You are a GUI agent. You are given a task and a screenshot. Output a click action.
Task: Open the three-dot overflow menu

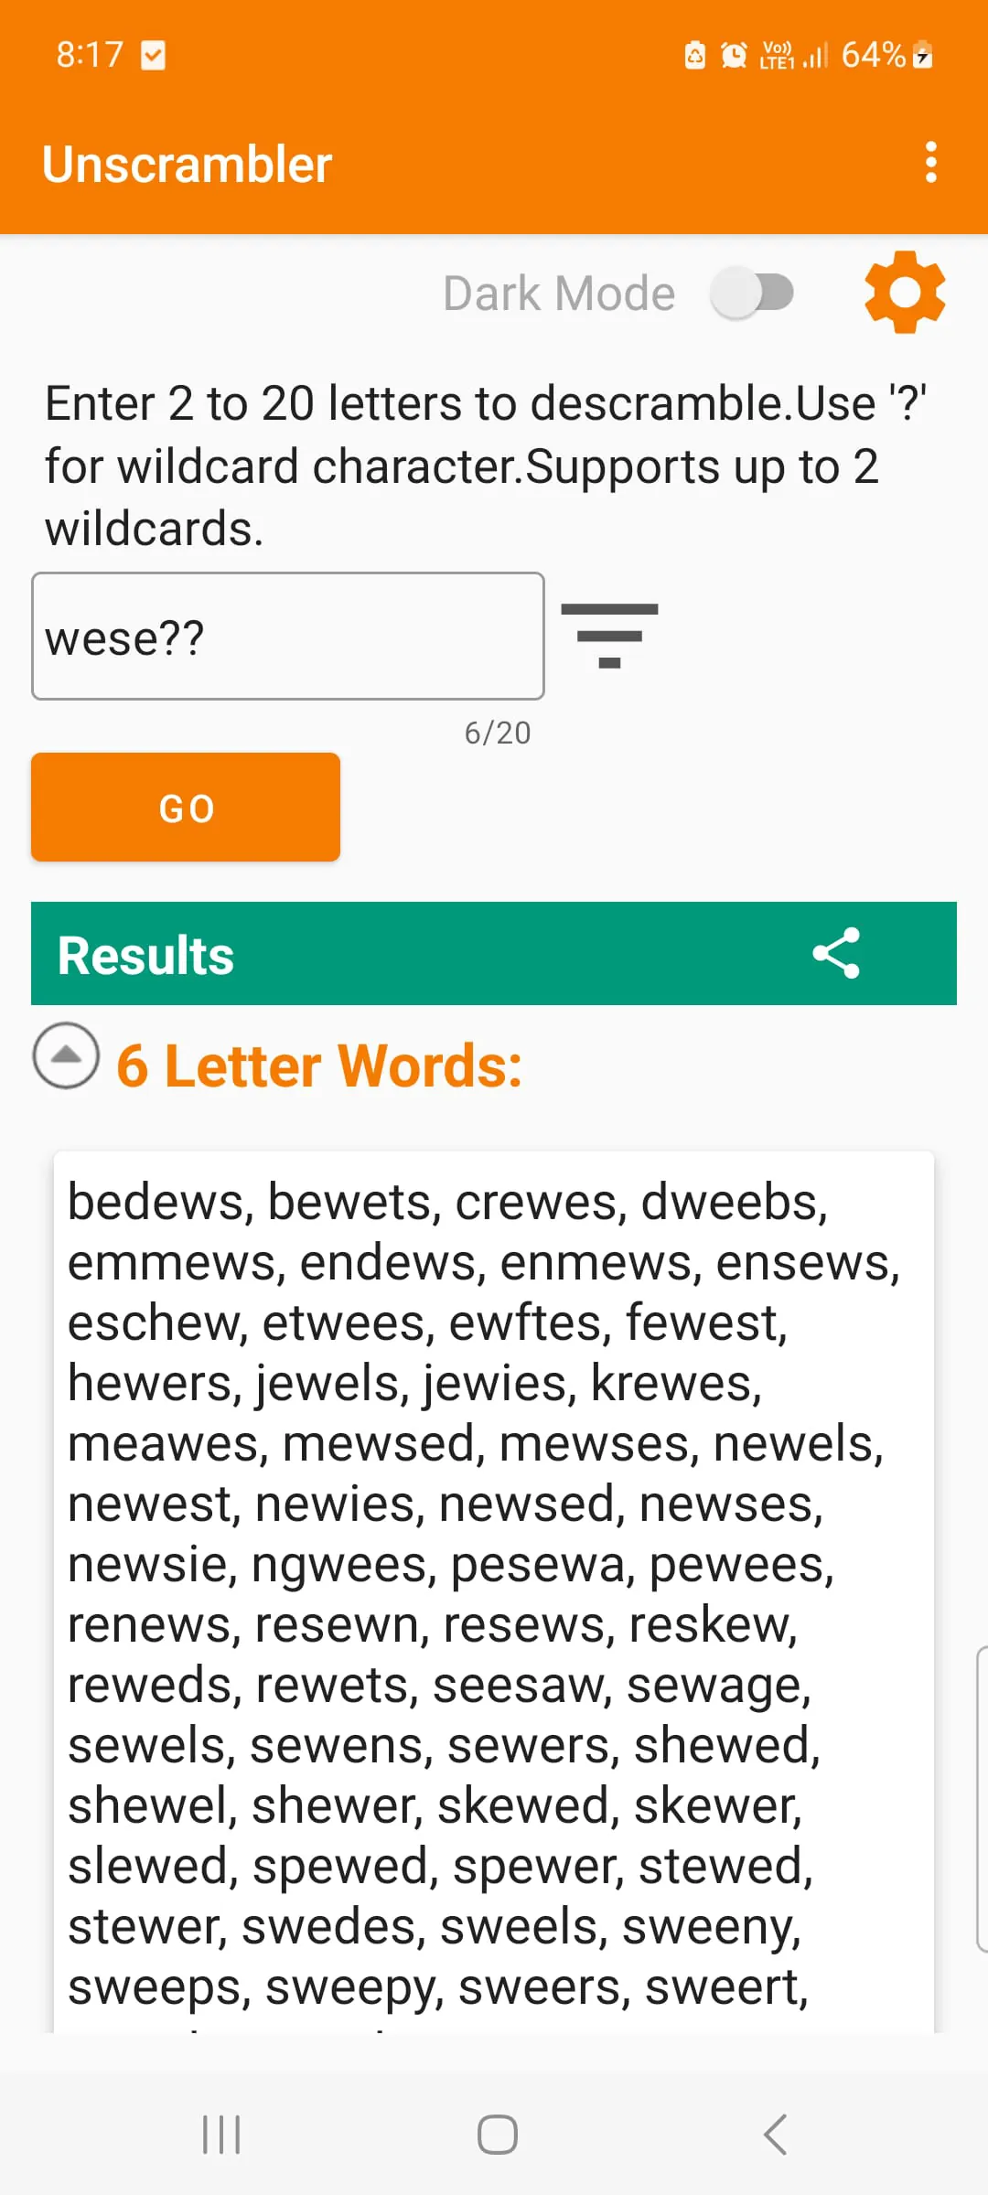tap(930, 163)
